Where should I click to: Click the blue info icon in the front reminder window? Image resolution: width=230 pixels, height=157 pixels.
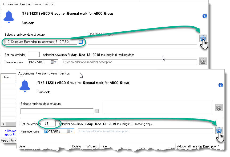(x=220, y=85)
